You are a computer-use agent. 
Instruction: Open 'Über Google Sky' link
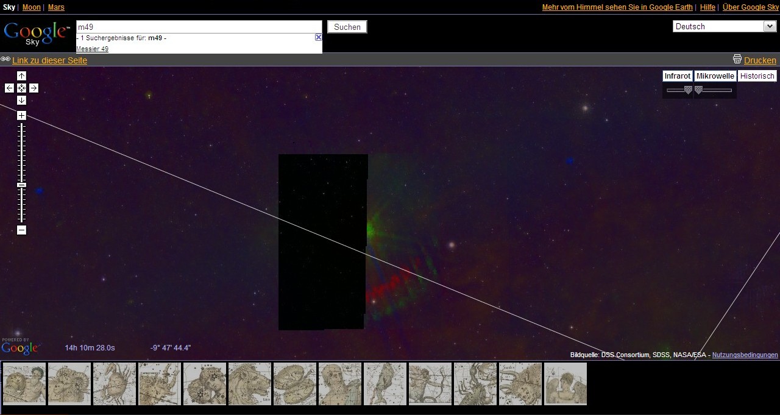(x=751, y=7)
